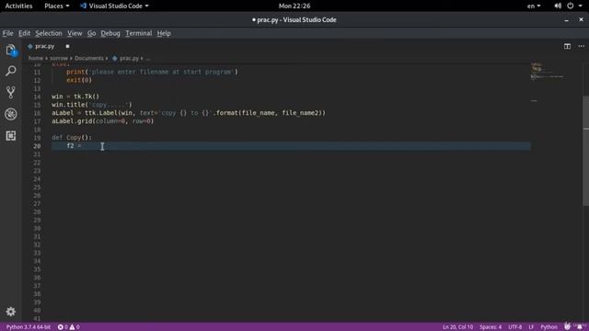Image resolution: width=589 pixels, height=331 pixels.
Task: Open the Manage gear menu
Action: pos(11,312)
